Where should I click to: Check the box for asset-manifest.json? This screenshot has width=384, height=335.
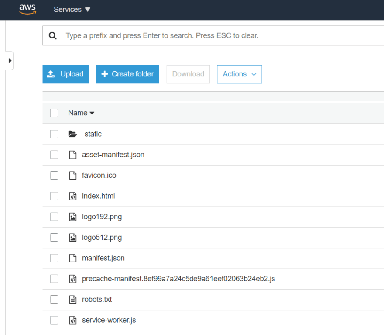coord(54,155)
